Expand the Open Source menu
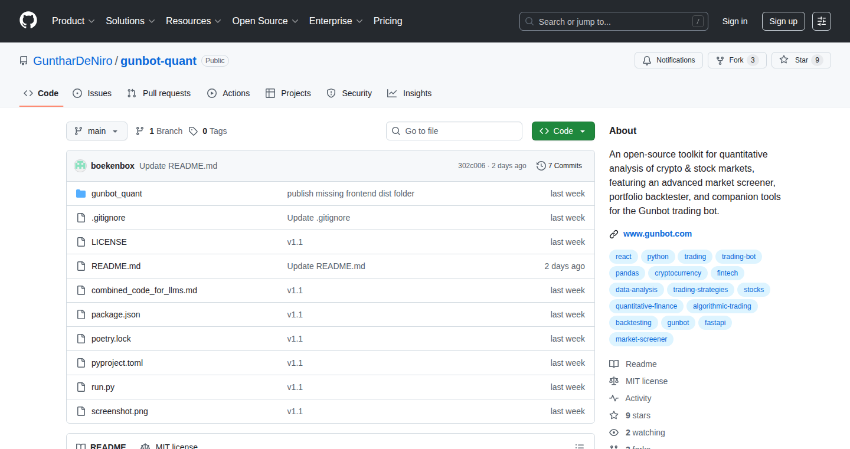 (x=266, y=21)
